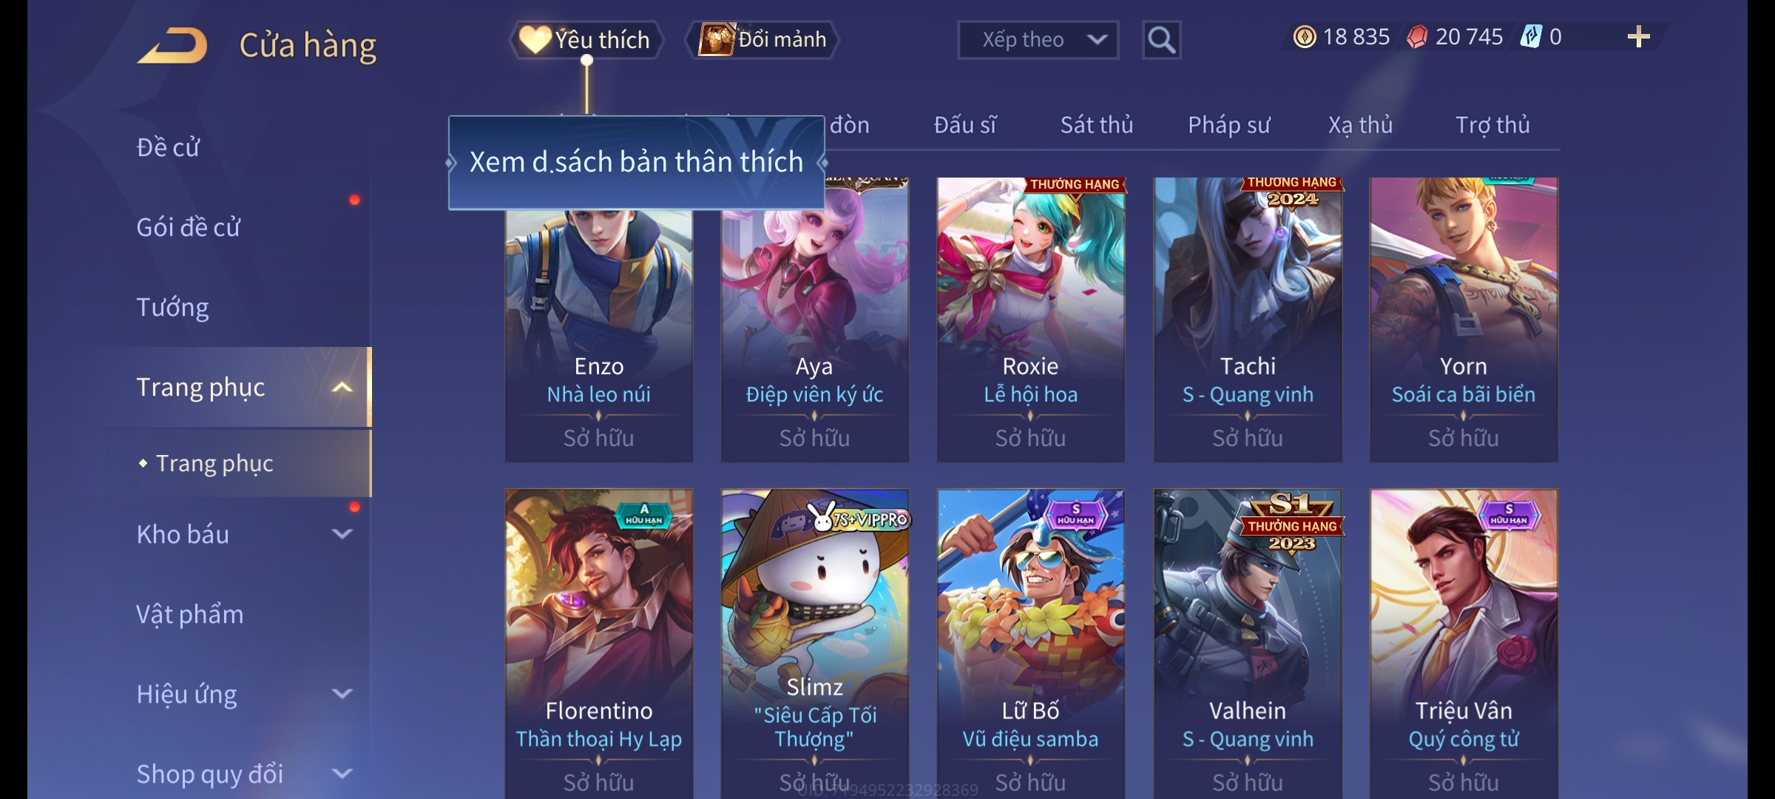1775x799 pixels.
Task: Tap the golden back arrow icon
Action: click(172, 45)
